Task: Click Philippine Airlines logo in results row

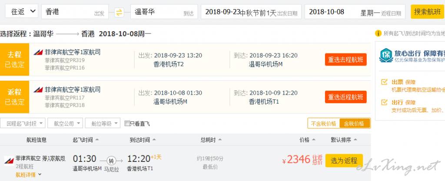Action: click(9, 160)
